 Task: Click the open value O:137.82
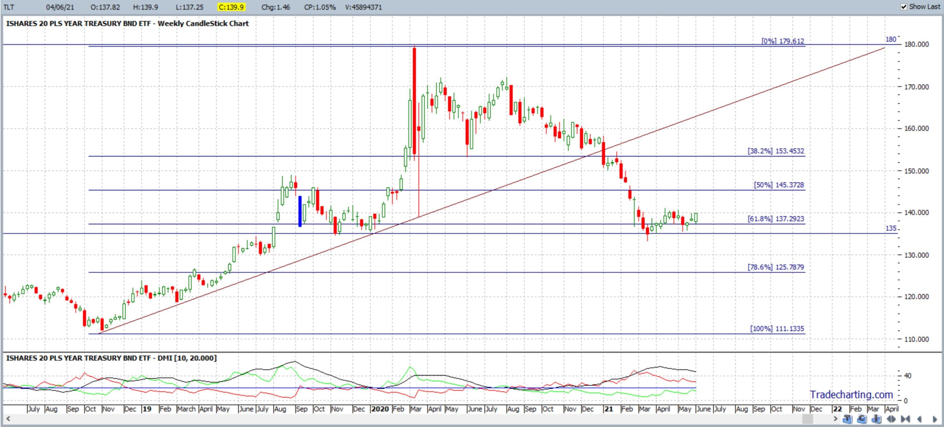pos(105,7)
